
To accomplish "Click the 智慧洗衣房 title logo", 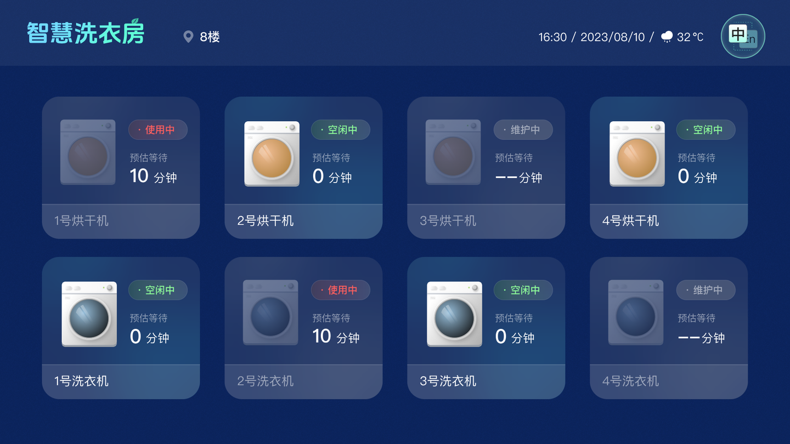I will coord(86,33).
